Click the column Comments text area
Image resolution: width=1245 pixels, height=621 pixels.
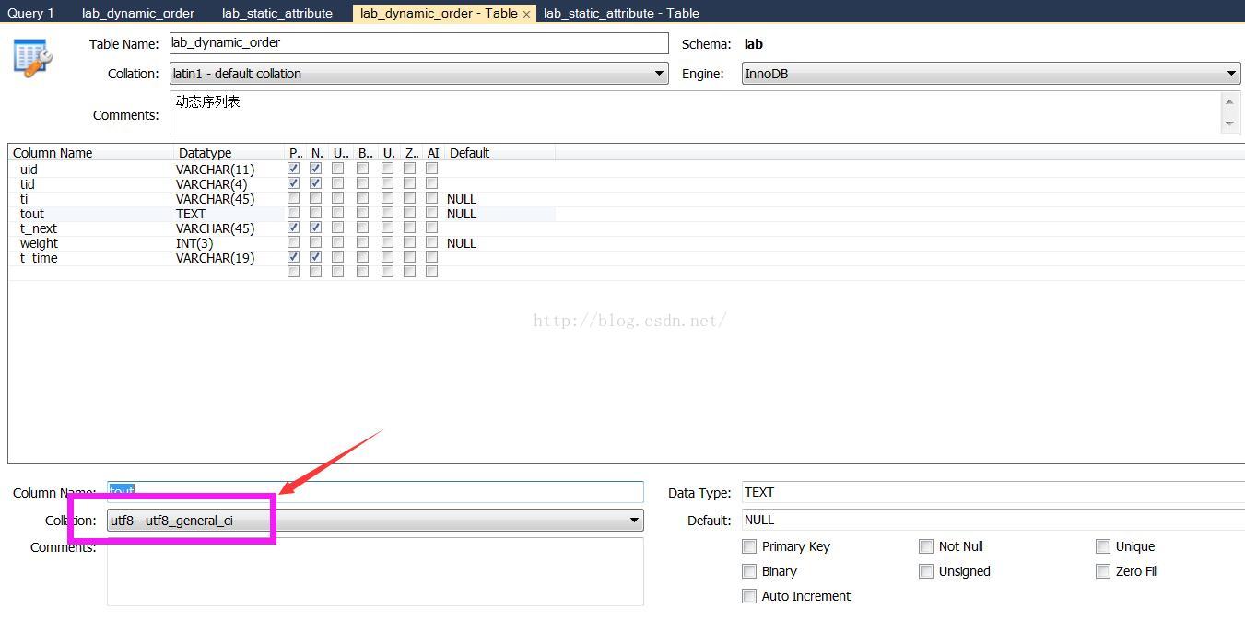coord(375,571)
